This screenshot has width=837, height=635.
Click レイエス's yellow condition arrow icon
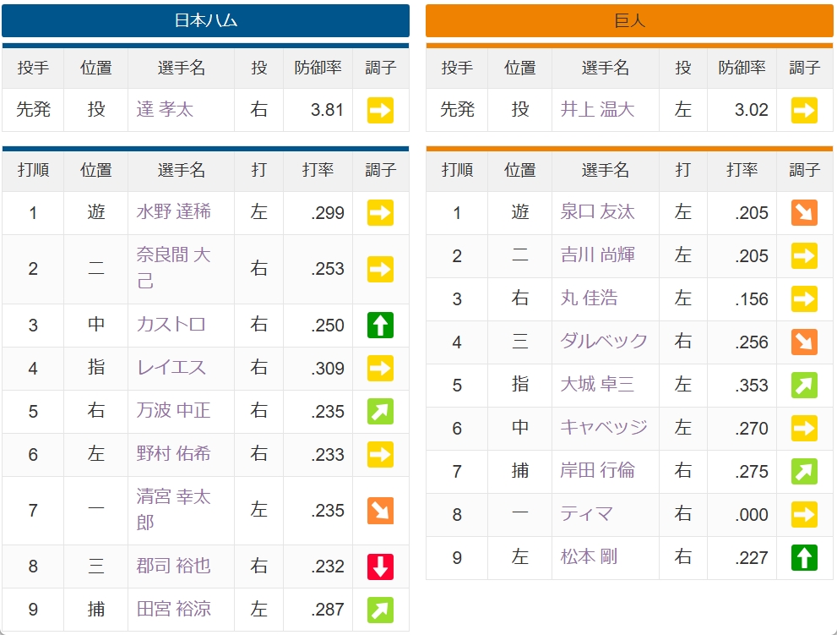click(380, 369)
